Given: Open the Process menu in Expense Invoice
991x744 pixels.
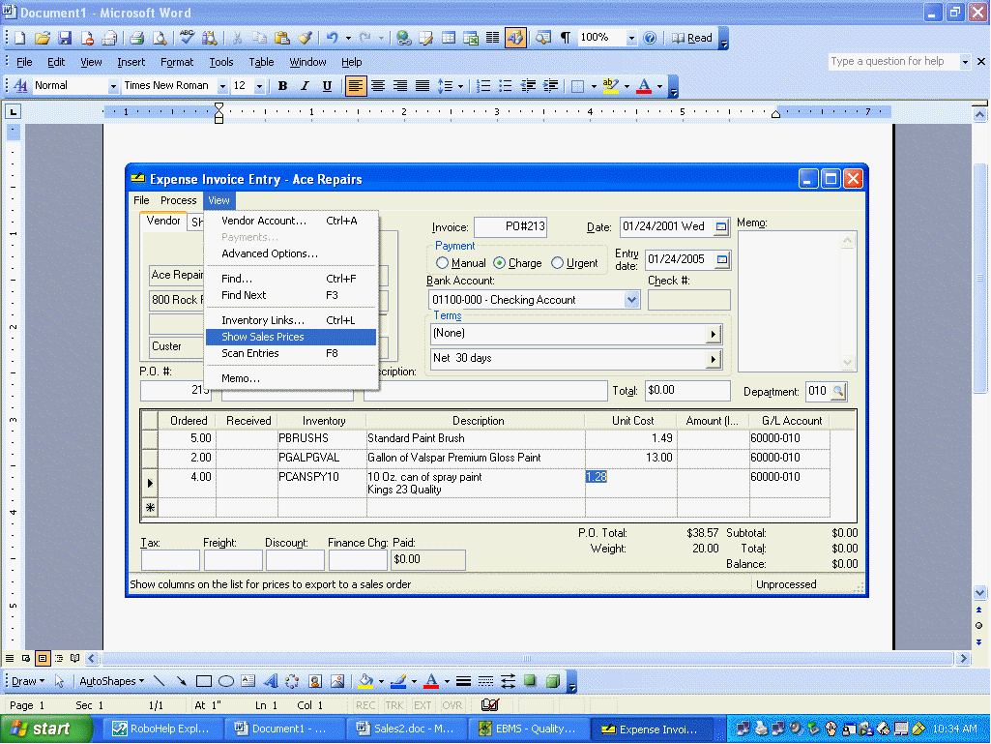Looking at the screenshot, I should tap(178, 200).
